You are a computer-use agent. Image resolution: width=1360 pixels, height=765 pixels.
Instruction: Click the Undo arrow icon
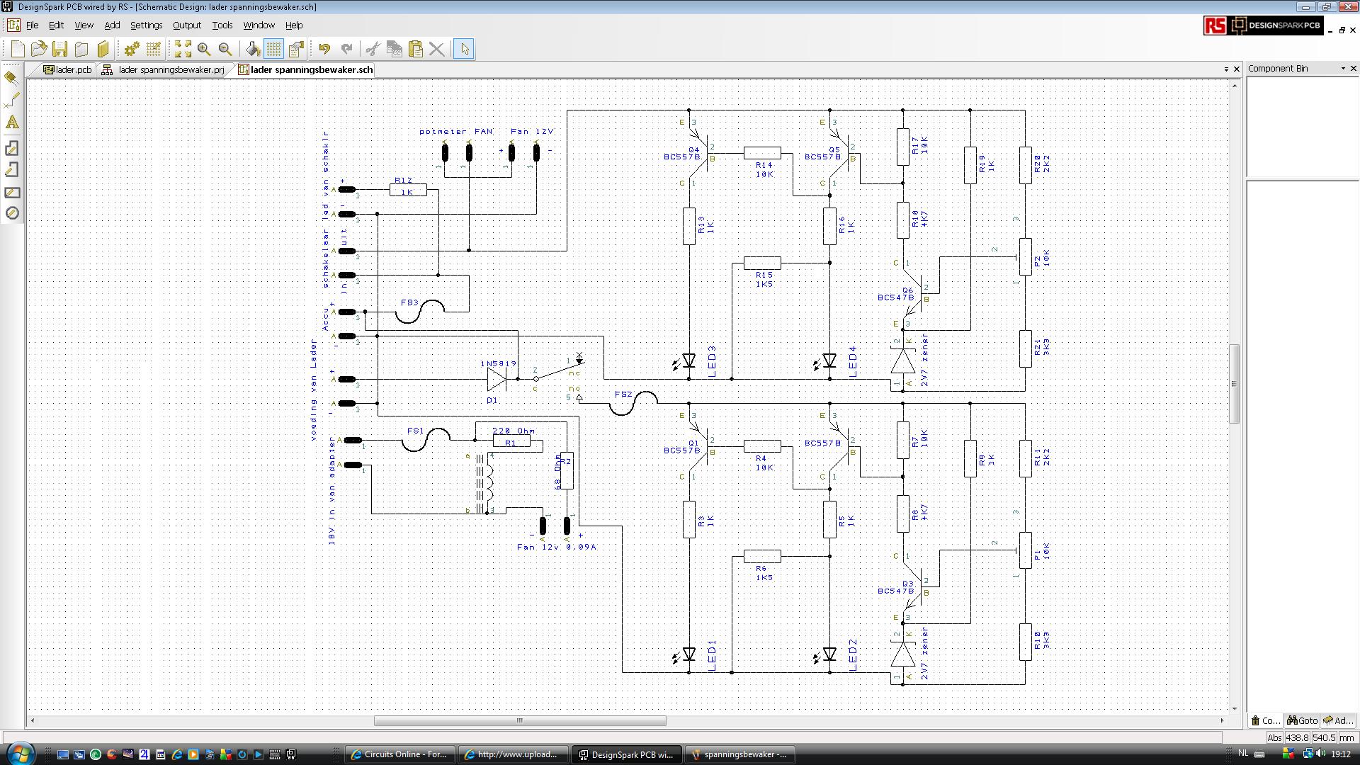pyautogui.click(x=324, y=49)
